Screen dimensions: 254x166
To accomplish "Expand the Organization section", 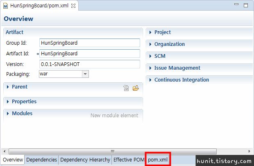I will coord(150,44).
